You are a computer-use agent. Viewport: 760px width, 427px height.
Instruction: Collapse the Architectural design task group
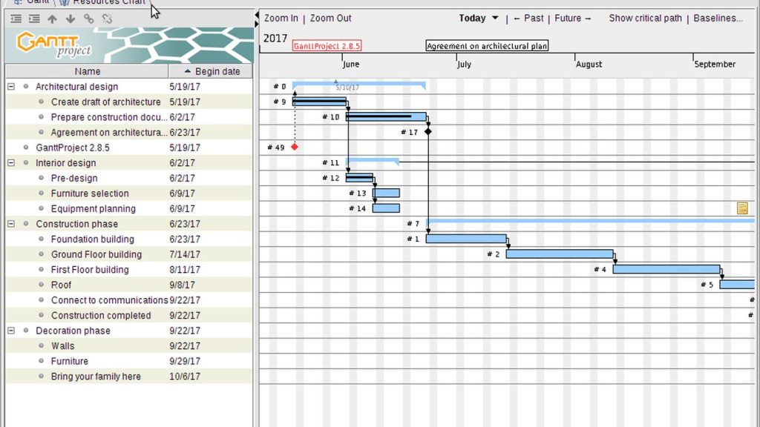click(10, 87)
